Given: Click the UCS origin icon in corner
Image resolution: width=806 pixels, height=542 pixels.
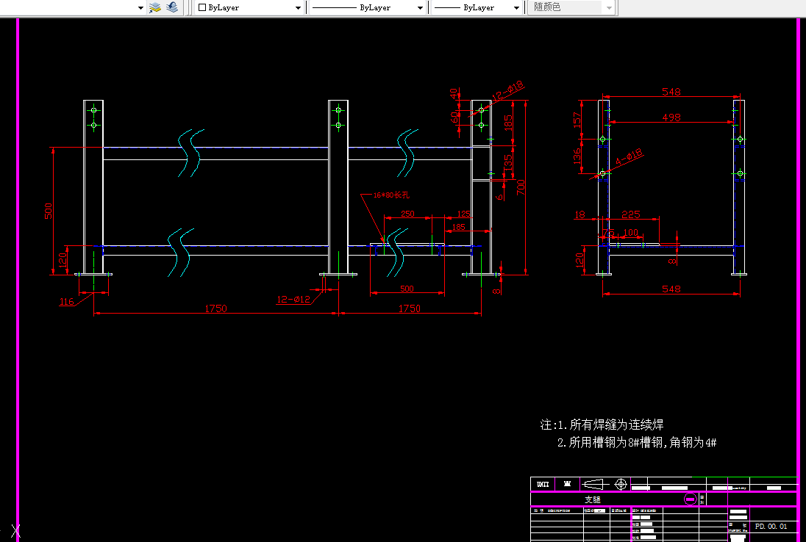Looking at the screenshot, I should tap(15, 531).
